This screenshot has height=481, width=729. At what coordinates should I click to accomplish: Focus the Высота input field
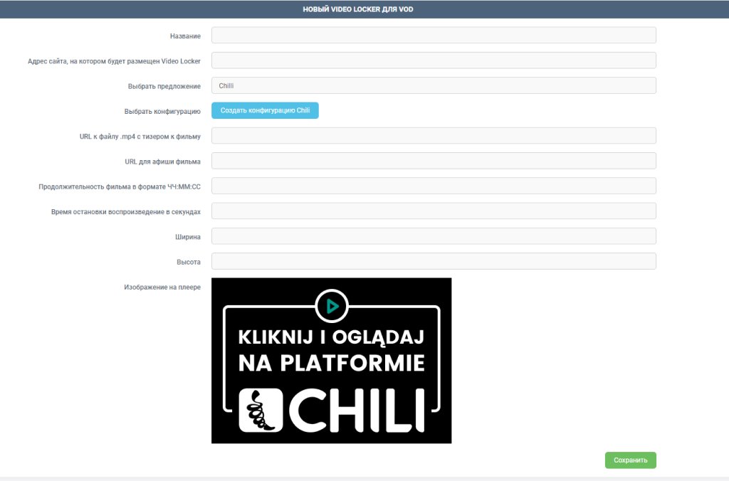pos(434,261)
